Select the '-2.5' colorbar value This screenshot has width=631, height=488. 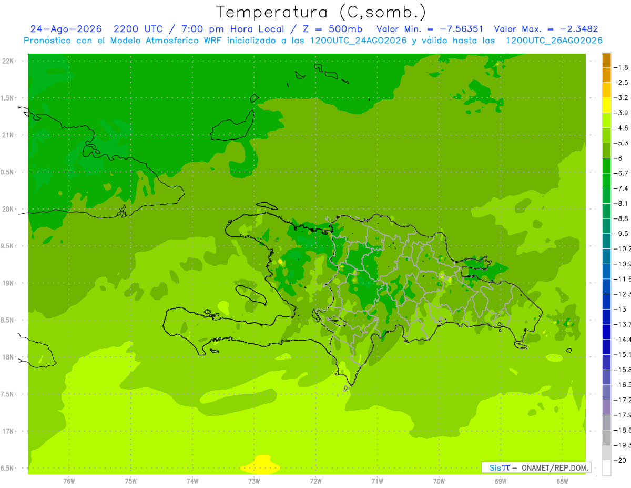click(621, 83)
